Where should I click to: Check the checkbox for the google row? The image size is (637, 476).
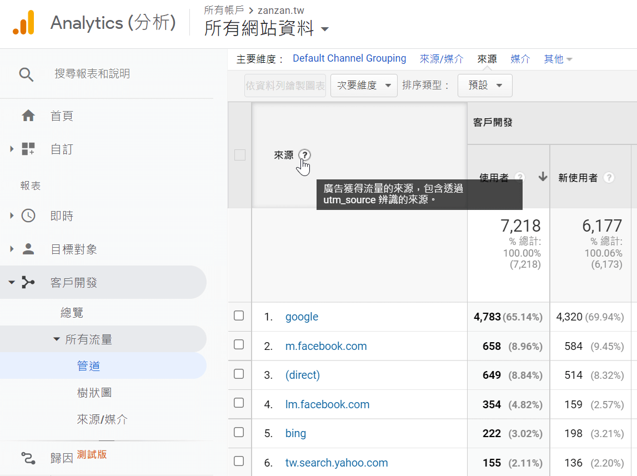pos(239,315)
